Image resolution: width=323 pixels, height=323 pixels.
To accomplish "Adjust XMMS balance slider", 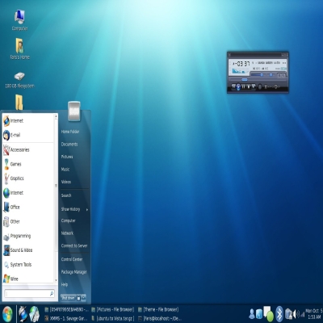I will point(271,75).
